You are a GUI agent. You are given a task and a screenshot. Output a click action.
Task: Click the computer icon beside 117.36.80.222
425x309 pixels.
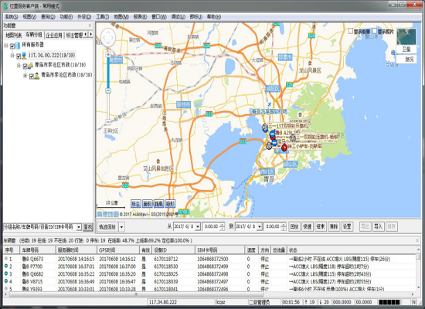pos(24,56)
